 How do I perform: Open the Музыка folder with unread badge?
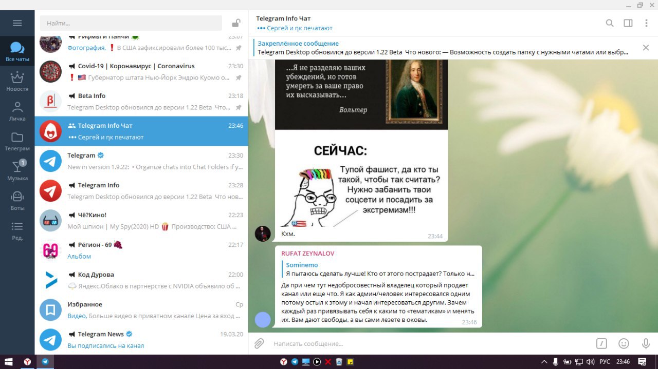pyautogui.click(x=17, y=170)
